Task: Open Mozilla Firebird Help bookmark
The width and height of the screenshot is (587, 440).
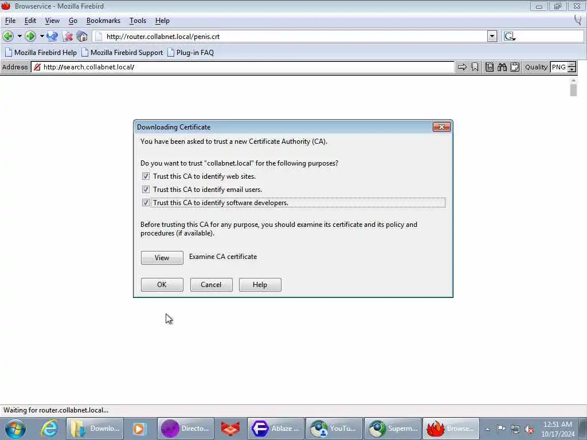Action: tap(41, 52)
